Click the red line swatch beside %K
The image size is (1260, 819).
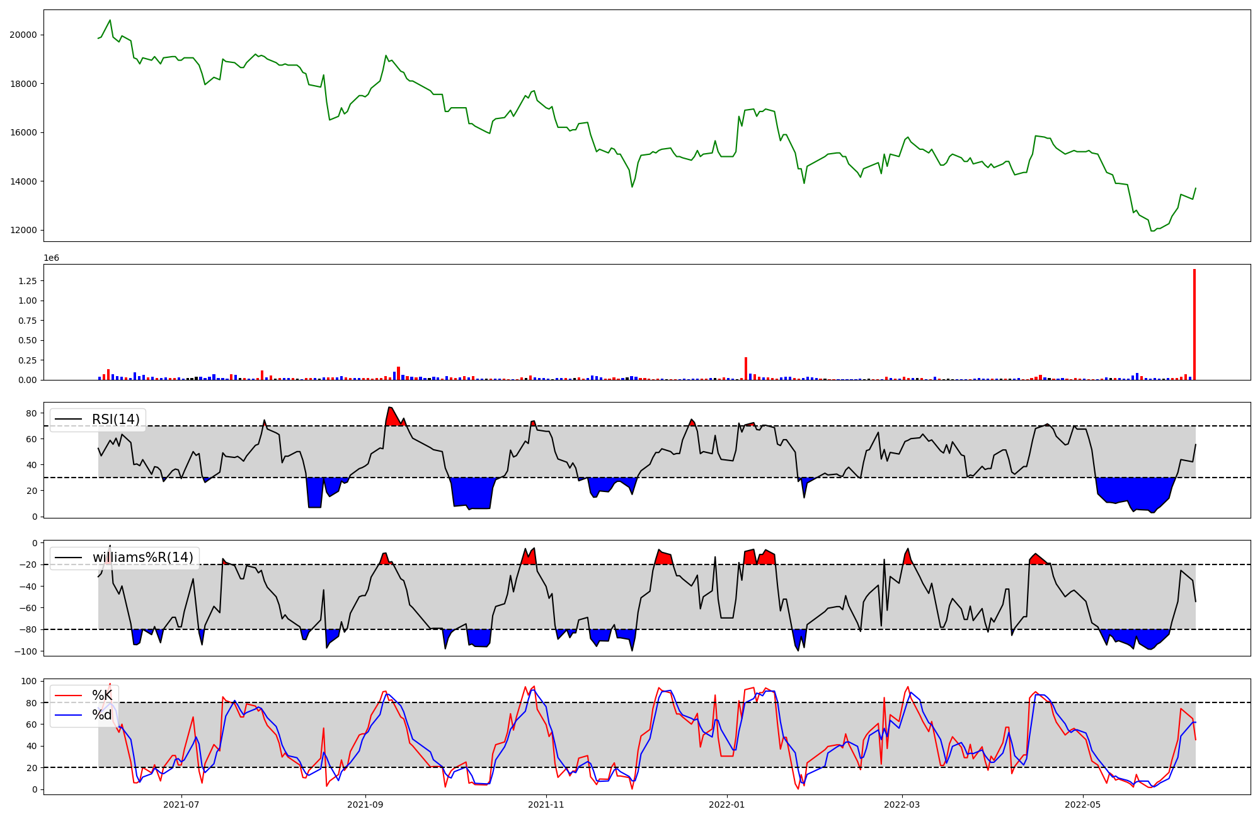[69, 696]
